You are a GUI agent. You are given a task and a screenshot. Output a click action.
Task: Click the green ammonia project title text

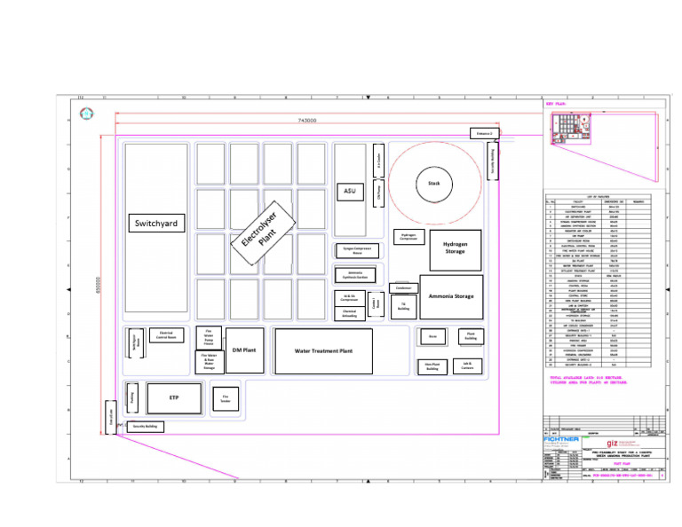point(621,454)
